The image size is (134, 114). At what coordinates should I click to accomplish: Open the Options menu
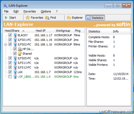tap(46, 11)
